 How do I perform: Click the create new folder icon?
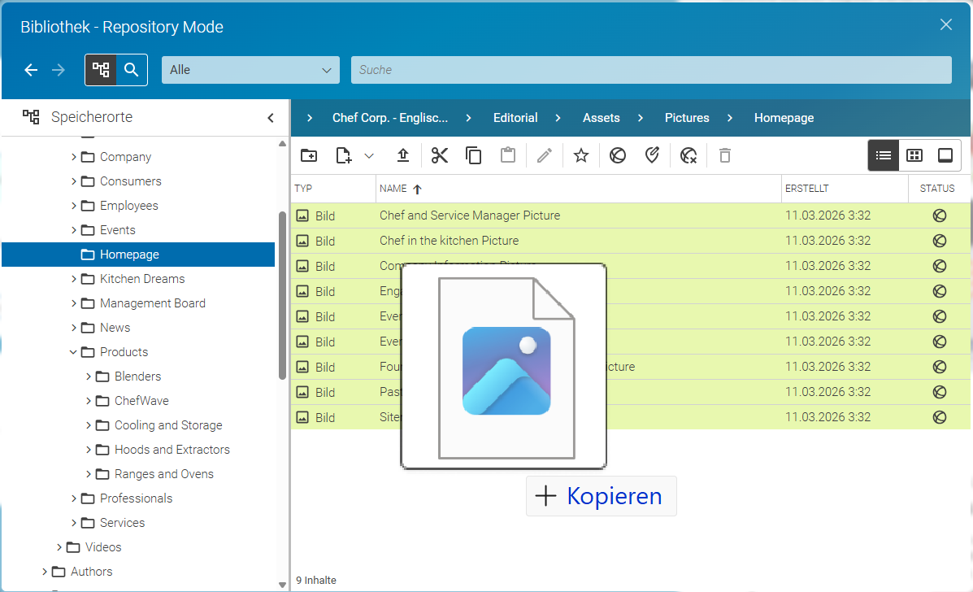[308, 155]
